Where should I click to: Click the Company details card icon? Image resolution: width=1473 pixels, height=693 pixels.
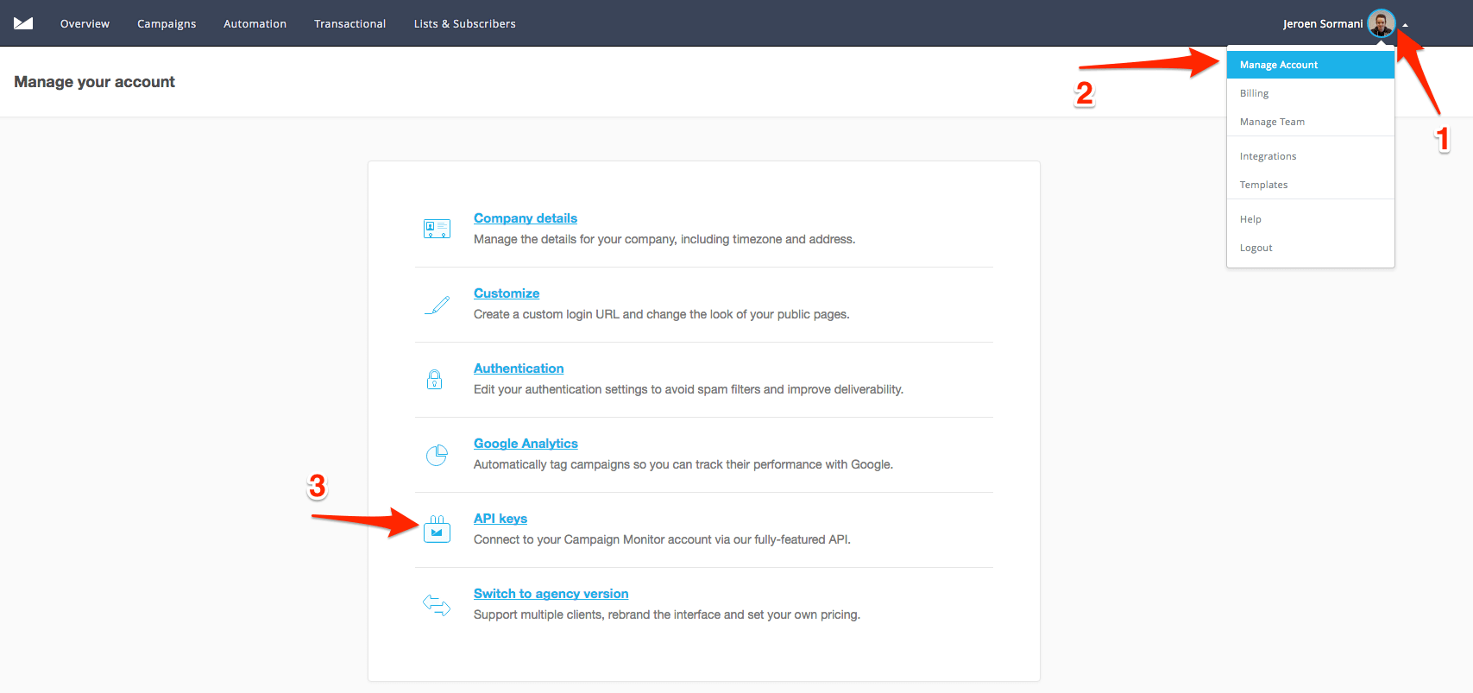[437, 229]
